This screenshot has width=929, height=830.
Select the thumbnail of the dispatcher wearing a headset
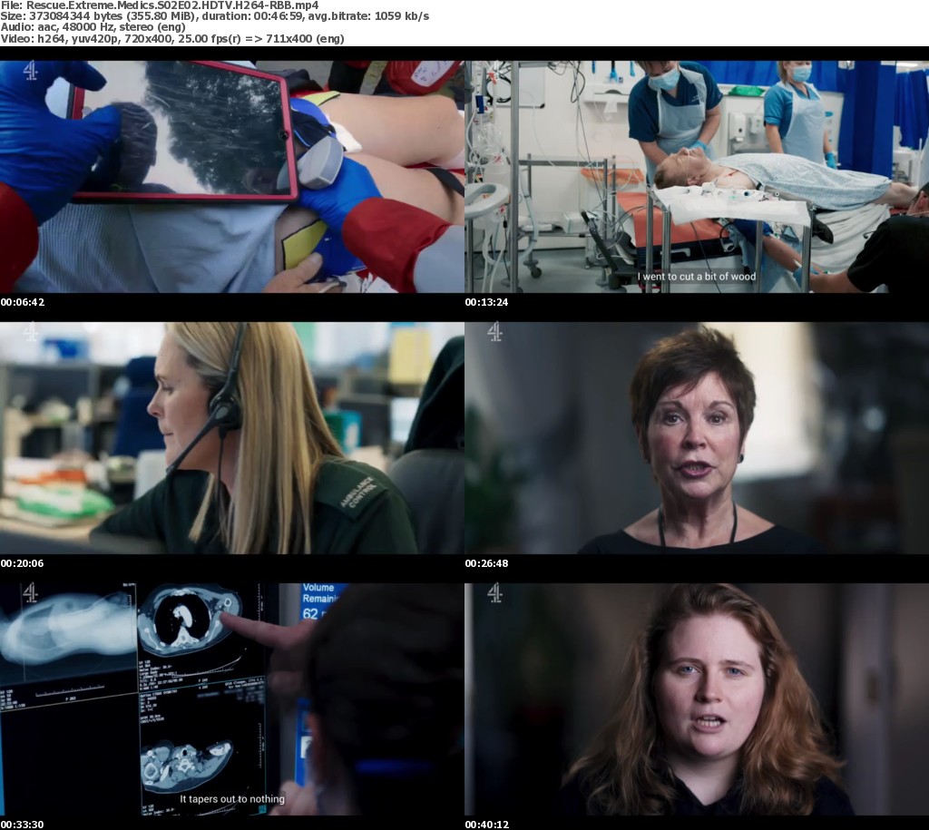[231, 438]
